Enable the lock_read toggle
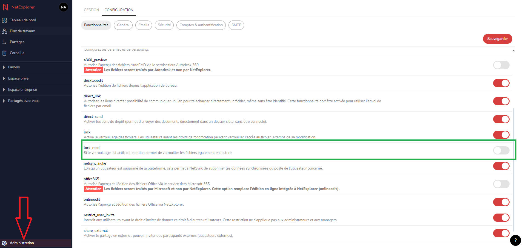This screenshot has width=523, height=248. click(501, 150)
